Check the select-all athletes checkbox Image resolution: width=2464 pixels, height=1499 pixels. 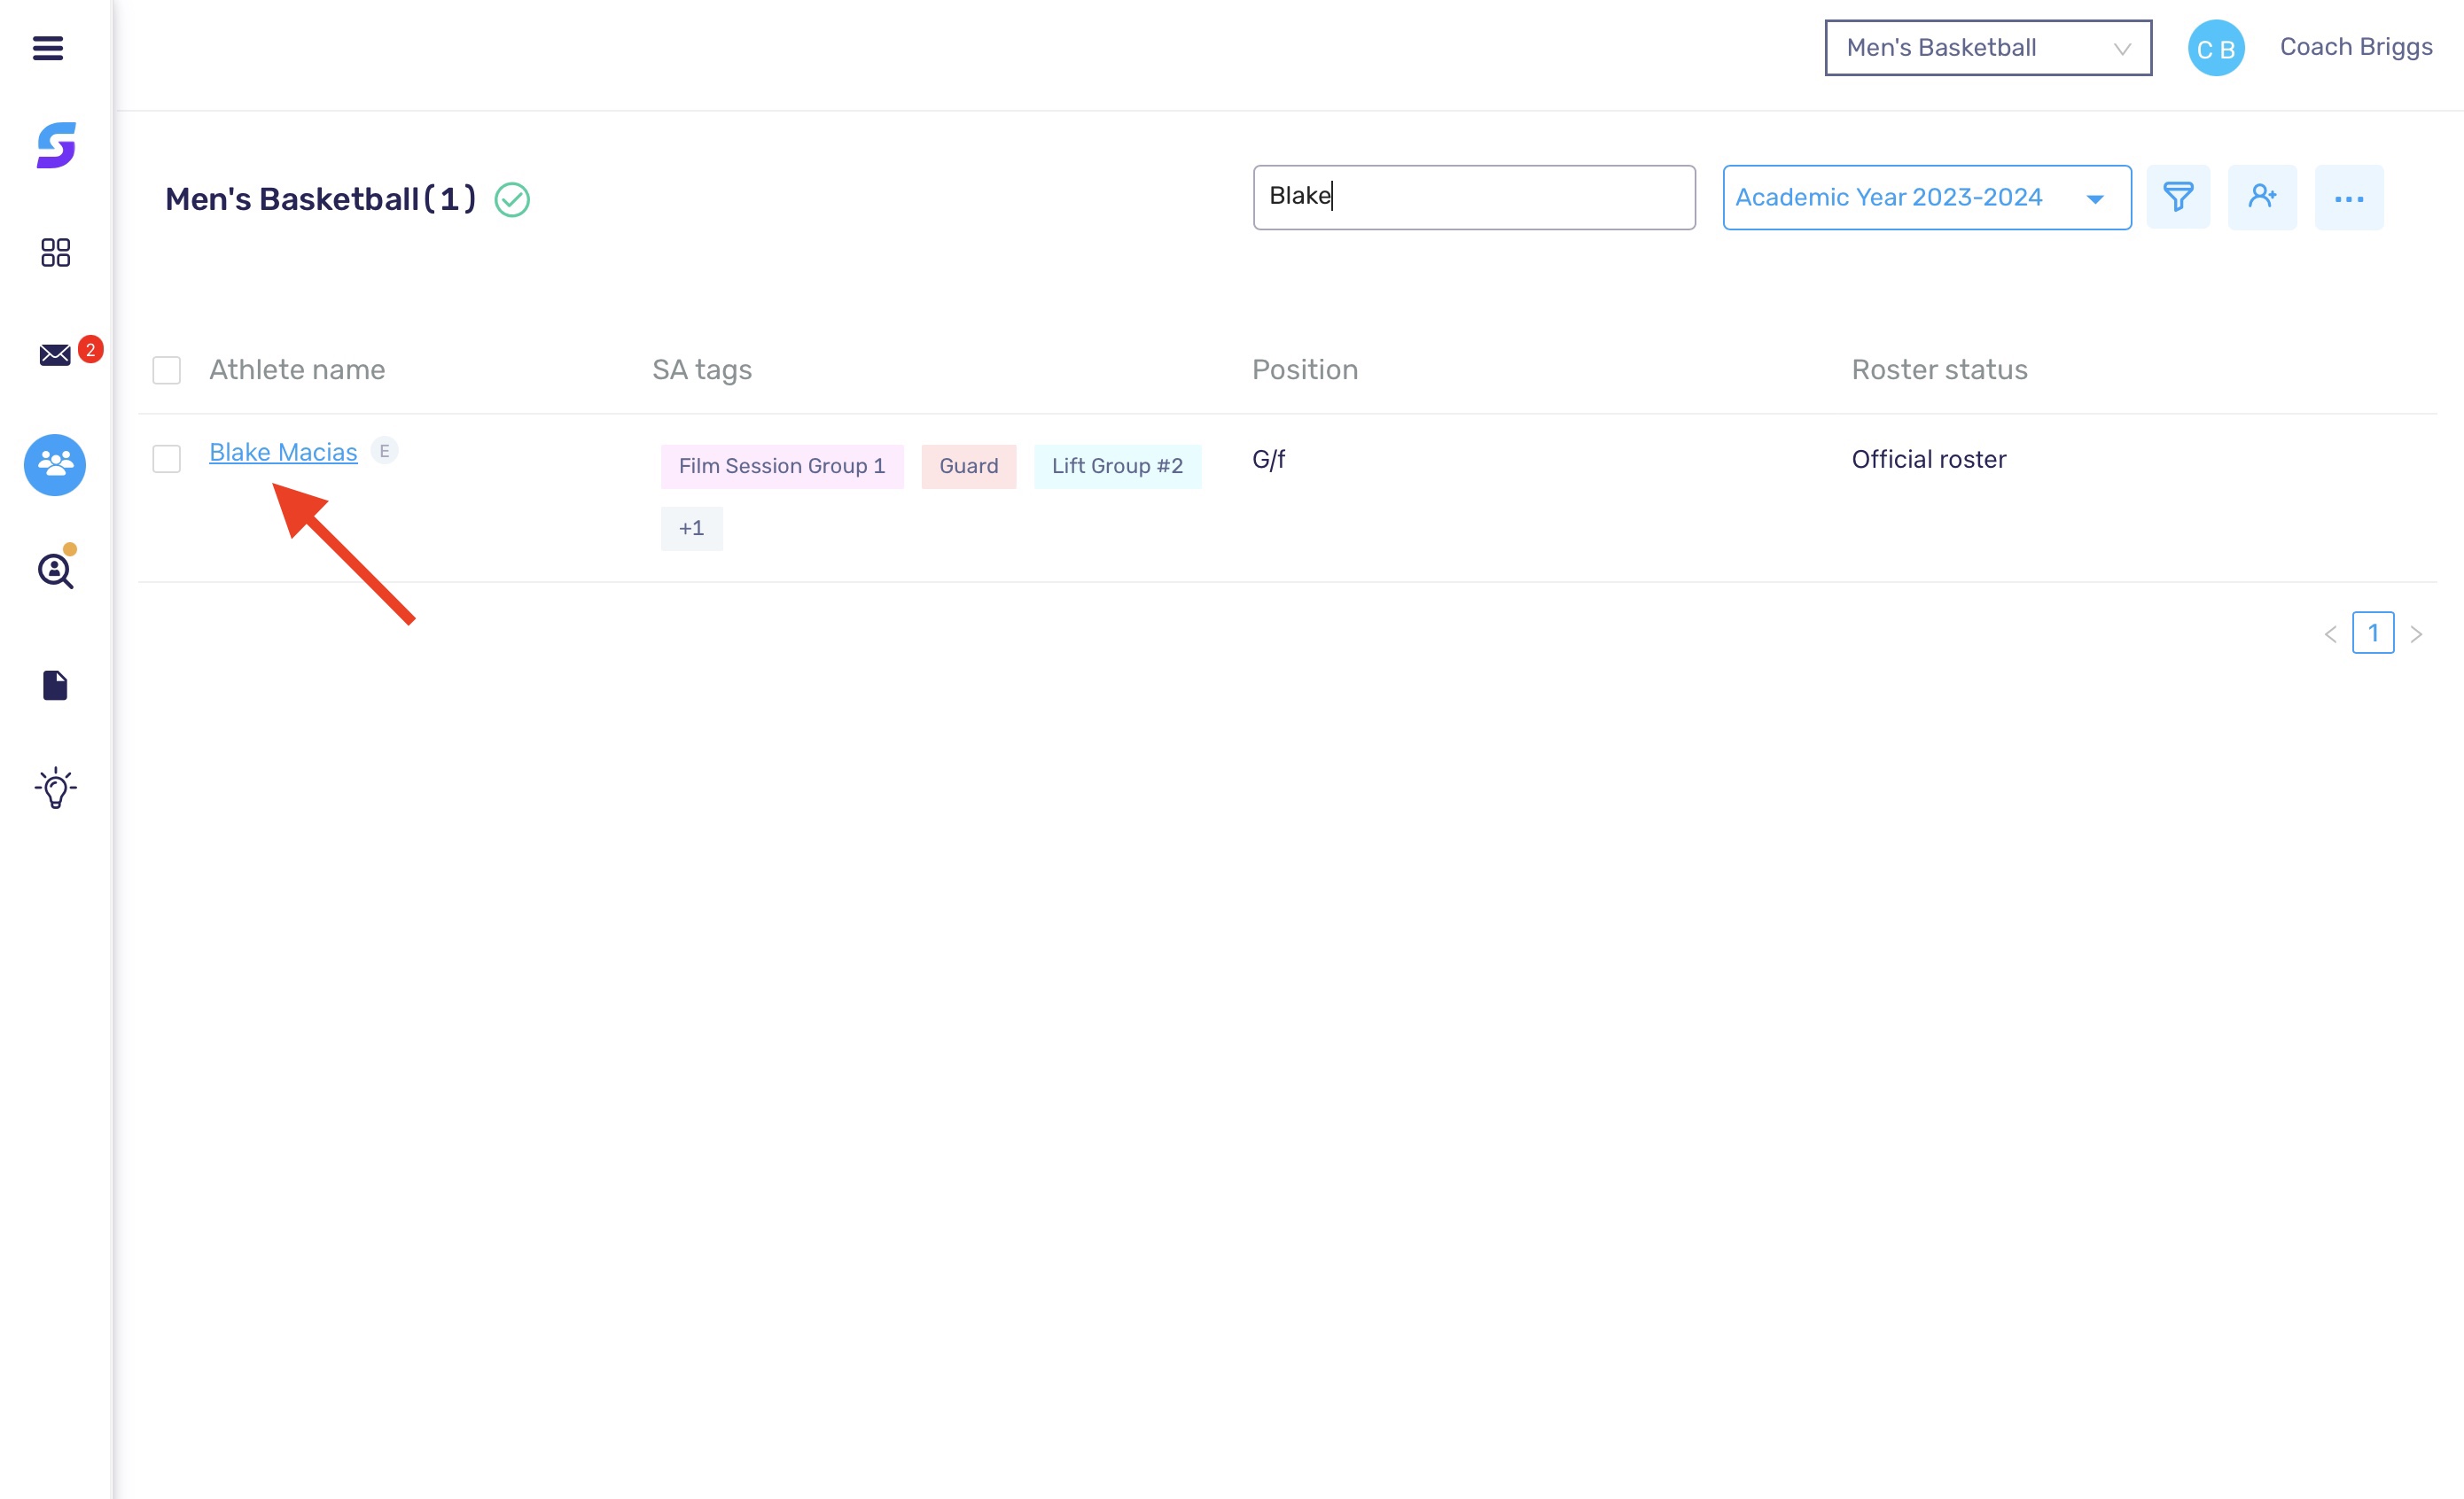166,369
